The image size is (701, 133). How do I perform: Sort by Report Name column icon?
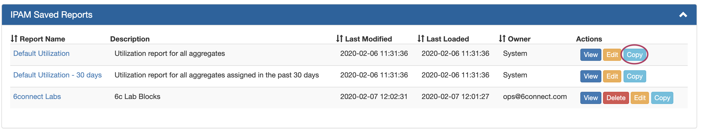14,39
